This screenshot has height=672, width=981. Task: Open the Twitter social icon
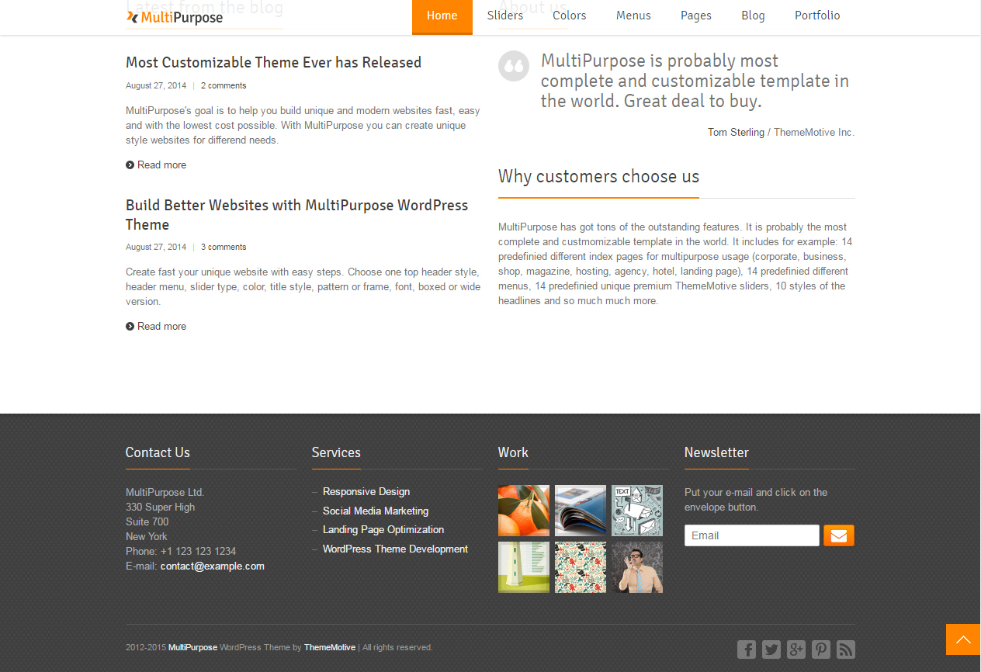[771, 649]
